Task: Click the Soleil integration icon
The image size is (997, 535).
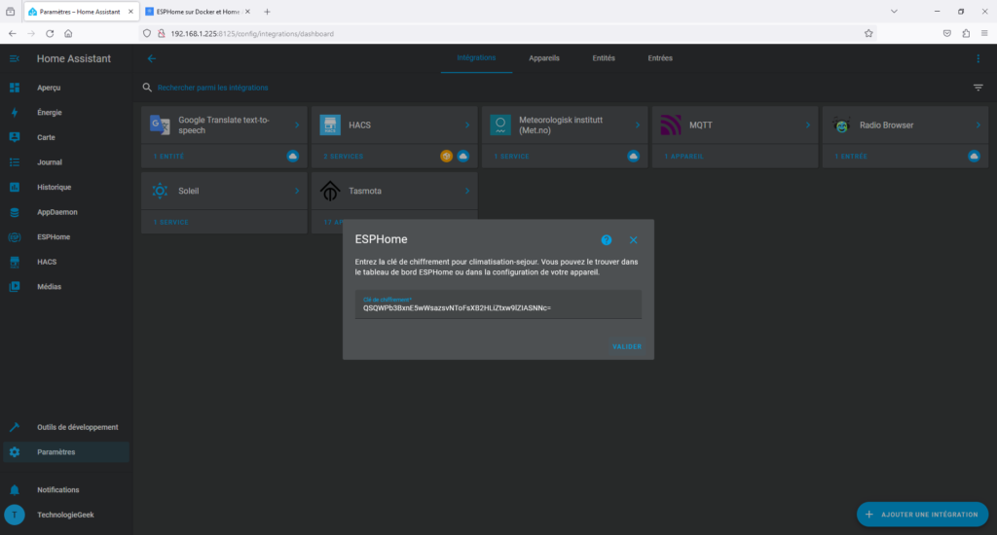Action: pyautogui.click(x=160, y=191)
